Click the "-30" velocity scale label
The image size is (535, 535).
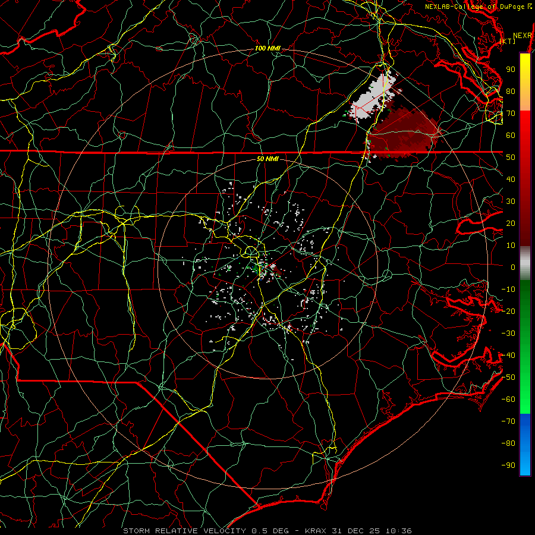coord(508,333)
